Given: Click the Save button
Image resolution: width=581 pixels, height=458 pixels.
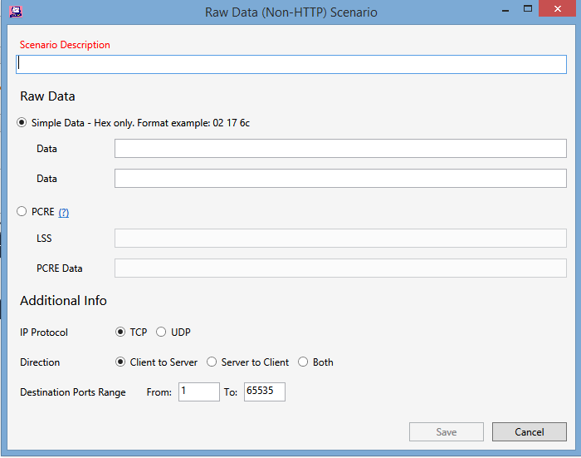Looking at the screenshot, I should coord(447,432).
